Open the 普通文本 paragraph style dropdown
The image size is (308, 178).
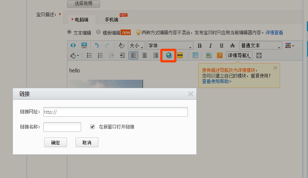[260, 46]
